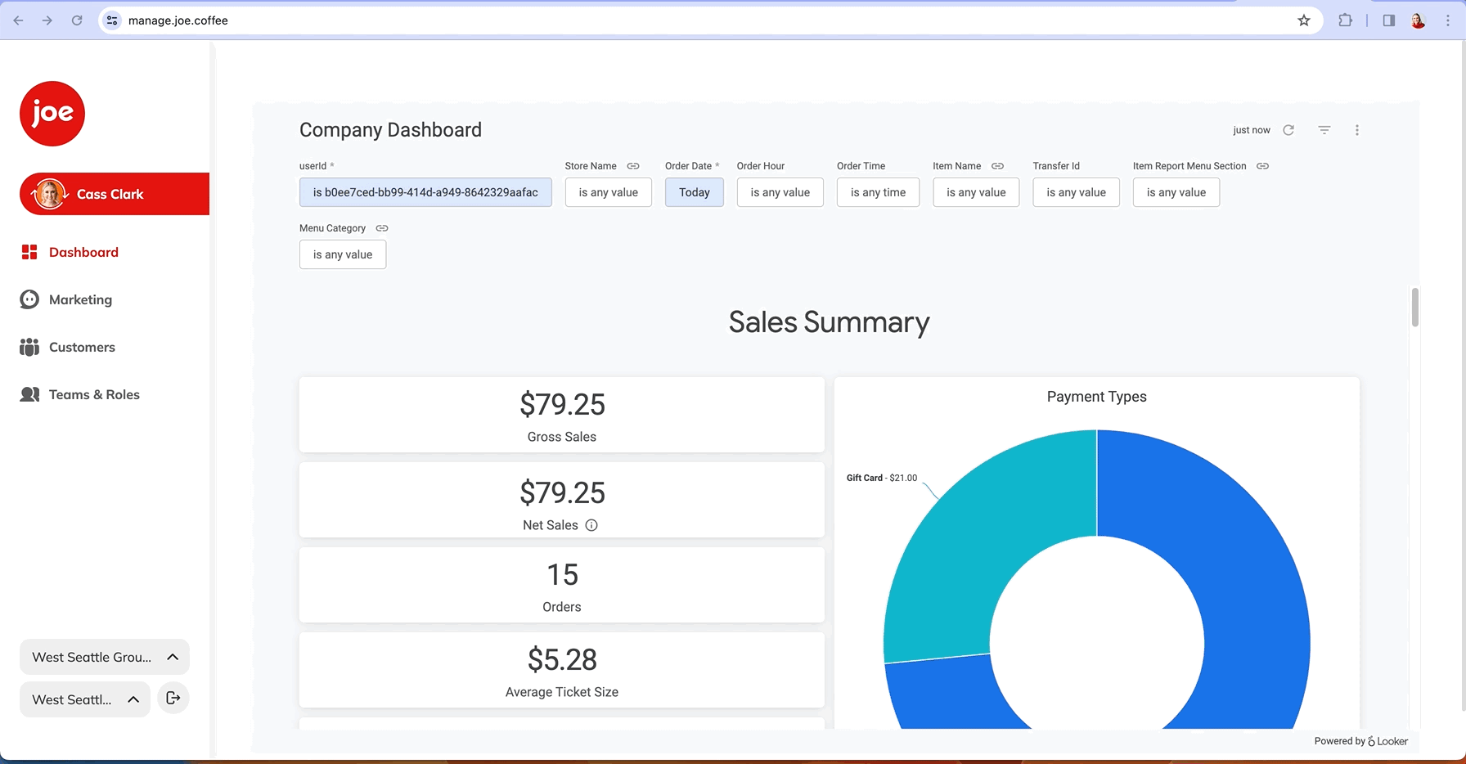Screen dimensions: 1466x764
Task: Open the Order Time is any time filter
Action: (879, 192)
